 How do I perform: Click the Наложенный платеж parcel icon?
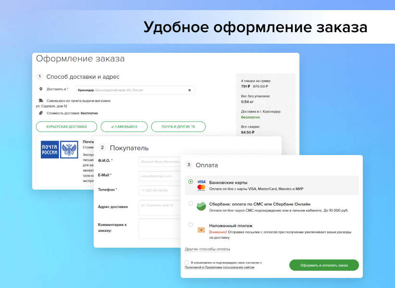(201, 229)
